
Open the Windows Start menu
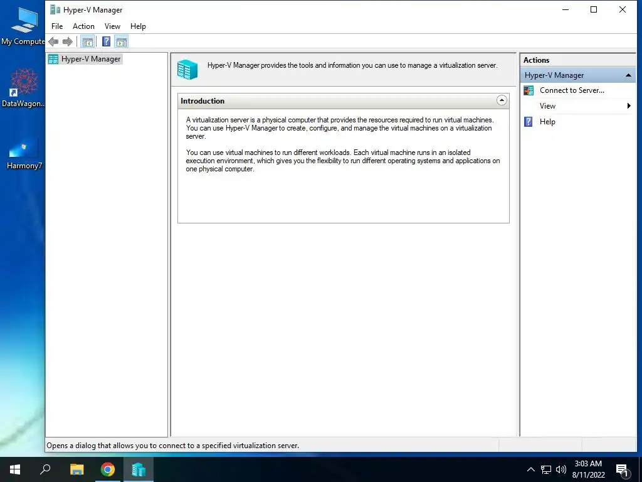click(x=15, y=469)
